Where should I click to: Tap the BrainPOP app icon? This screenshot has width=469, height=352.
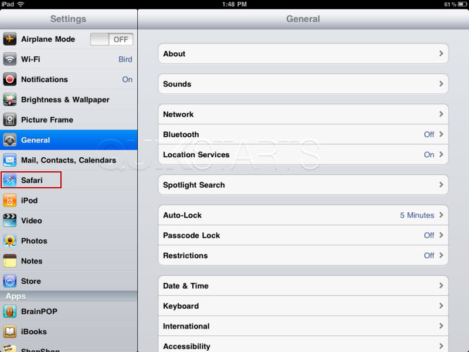(x=9, y=312)
